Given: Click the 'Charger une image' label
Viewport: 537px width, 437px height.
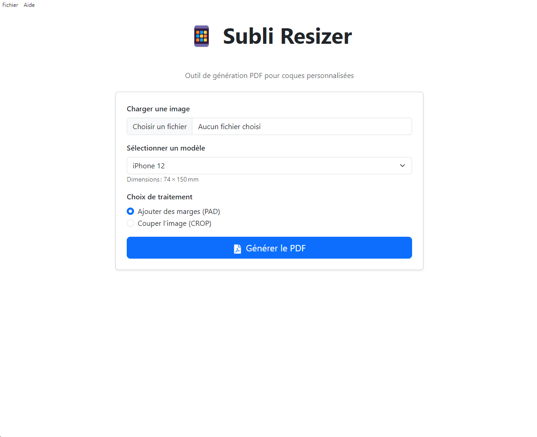Looking at the screenshot, I should (158, 109).
